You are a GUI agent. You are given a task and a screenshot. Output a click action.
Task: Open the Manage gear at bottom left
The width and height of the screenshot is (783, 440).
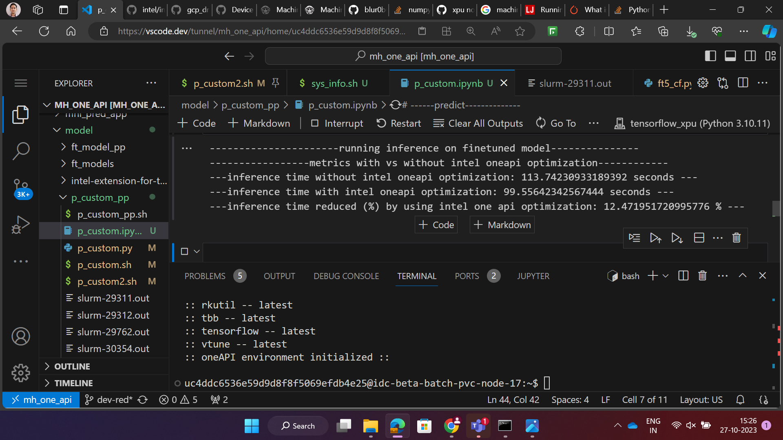20,373
